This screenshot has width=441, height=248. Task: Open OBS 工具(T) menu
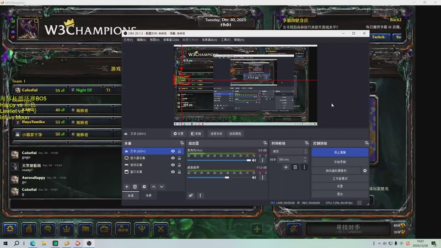(x=225, y=40)
